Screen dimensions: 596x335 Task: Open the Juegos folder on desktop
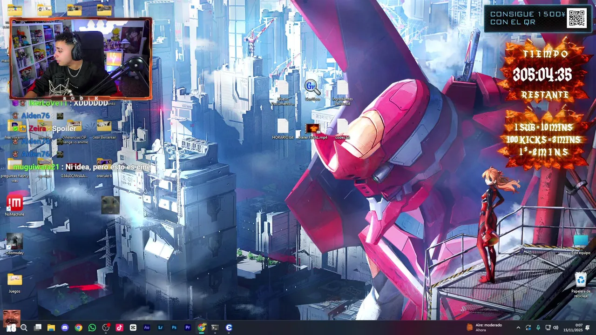coord(14,282)
